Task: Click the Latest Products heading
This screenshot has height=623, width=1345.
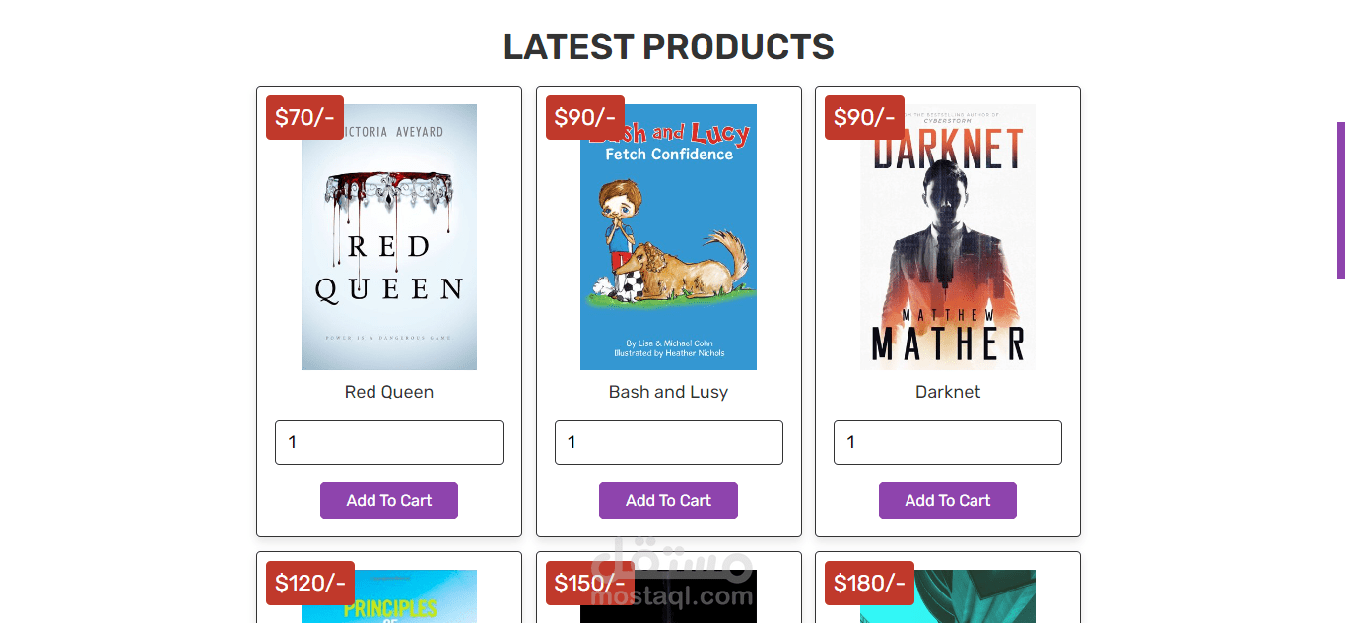Action: pyautogui.click(x=668, y=47)
